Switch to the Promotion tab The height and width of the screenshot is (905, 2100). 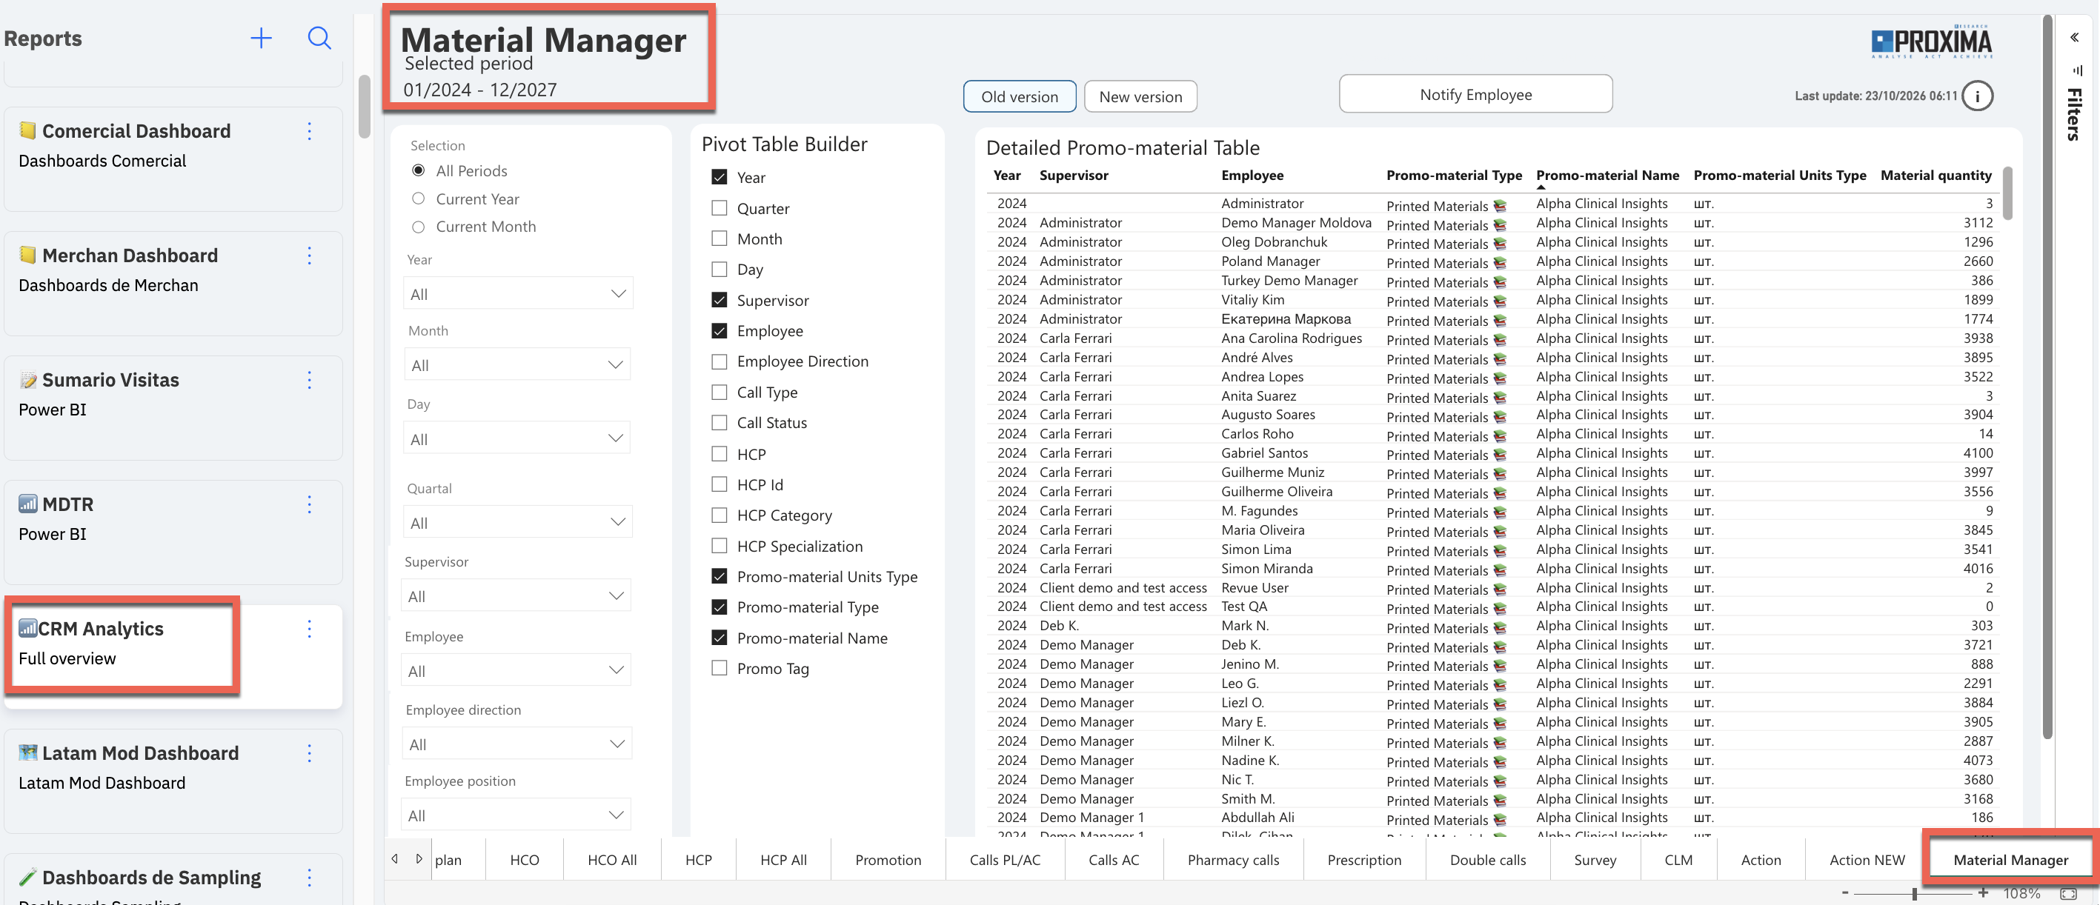888,859
